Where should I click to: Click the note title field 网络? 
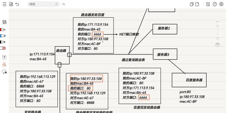click(x=43, y=4)
